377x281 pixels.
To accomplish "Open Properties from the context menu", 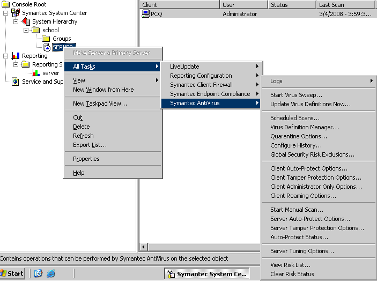I will pos(113,159).
